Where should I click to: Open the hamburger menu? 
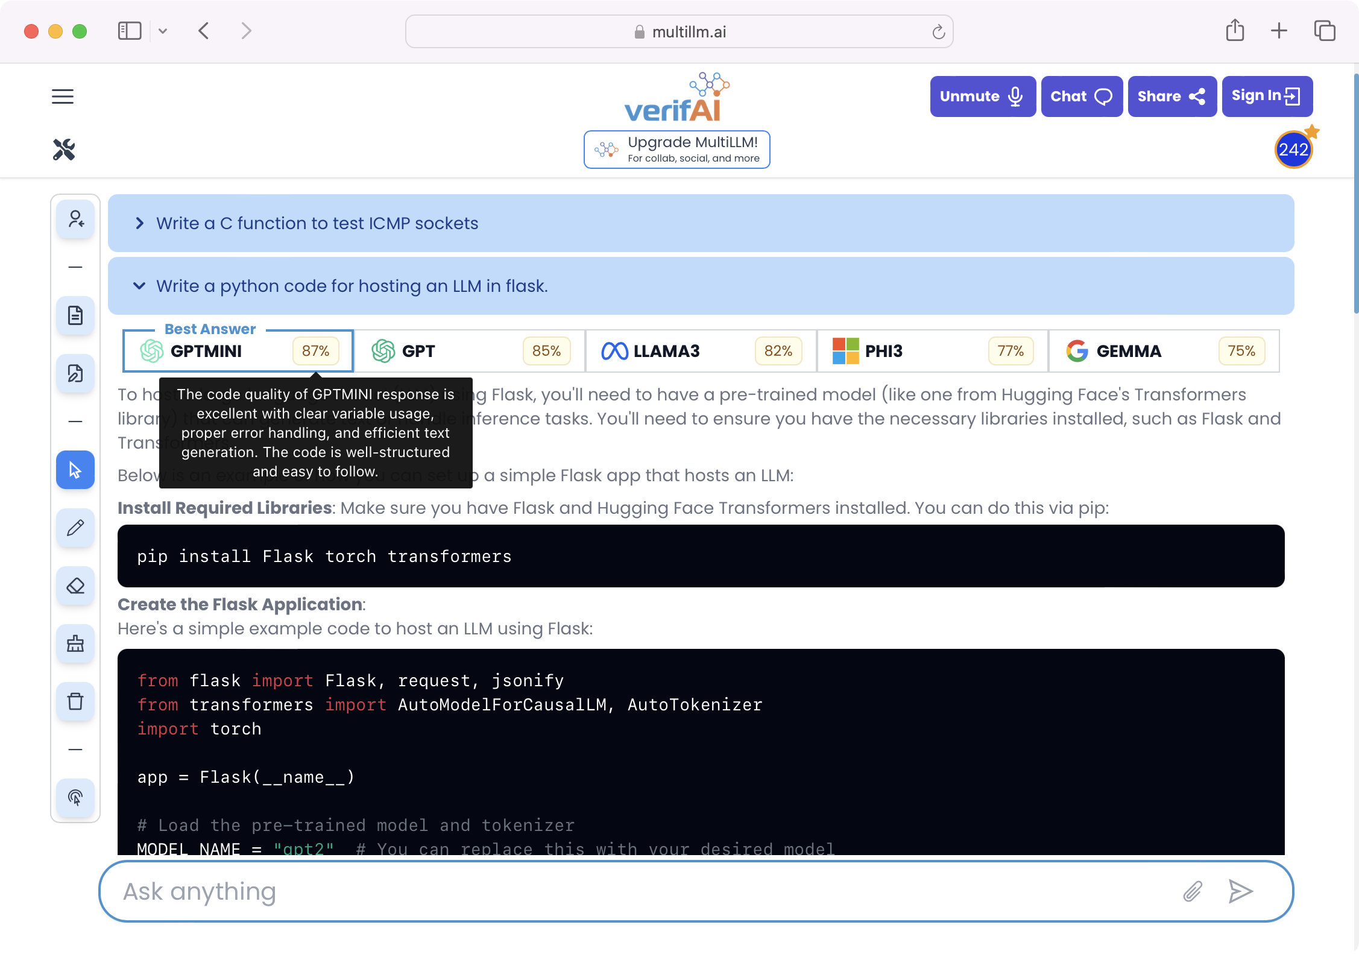point(63,96)
